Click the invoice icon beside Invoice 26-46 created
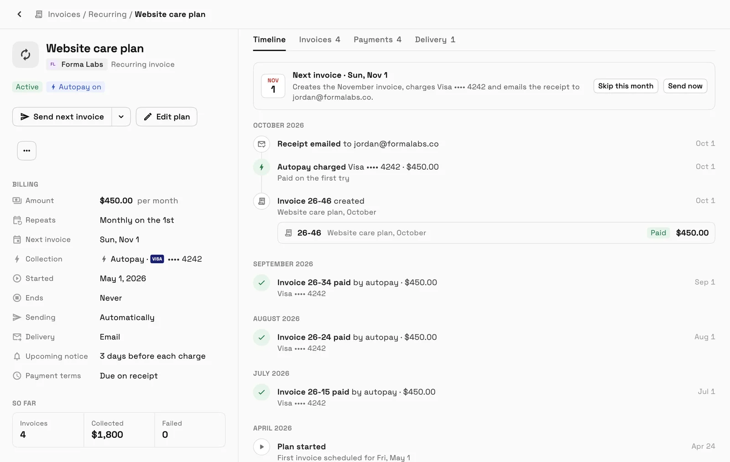This screenshot has width=730, height=462. (261, 201)
